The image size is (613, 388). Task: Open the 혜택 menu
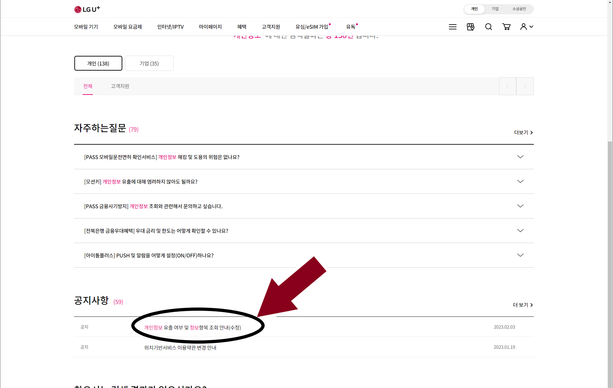242,27
